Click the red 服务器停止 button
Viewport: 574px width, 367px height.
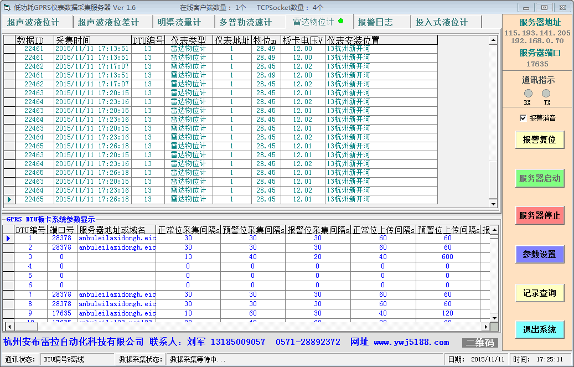click(539, 215)
